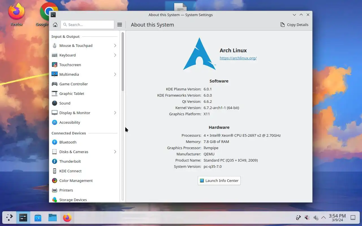Click the Show Desktop button

pyautogui.click(x=353, y=218)
